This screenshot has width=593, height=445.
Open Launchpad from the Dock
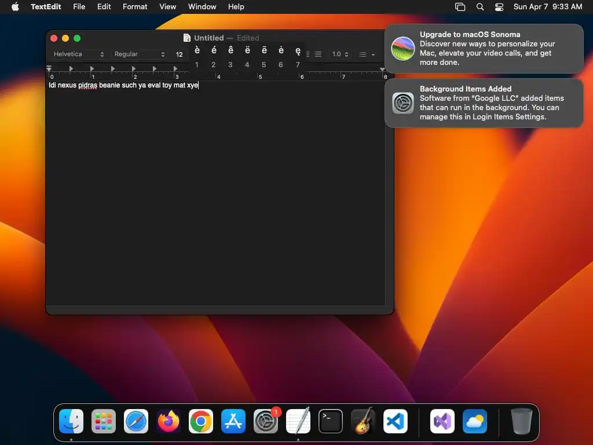tap(104, 421)
